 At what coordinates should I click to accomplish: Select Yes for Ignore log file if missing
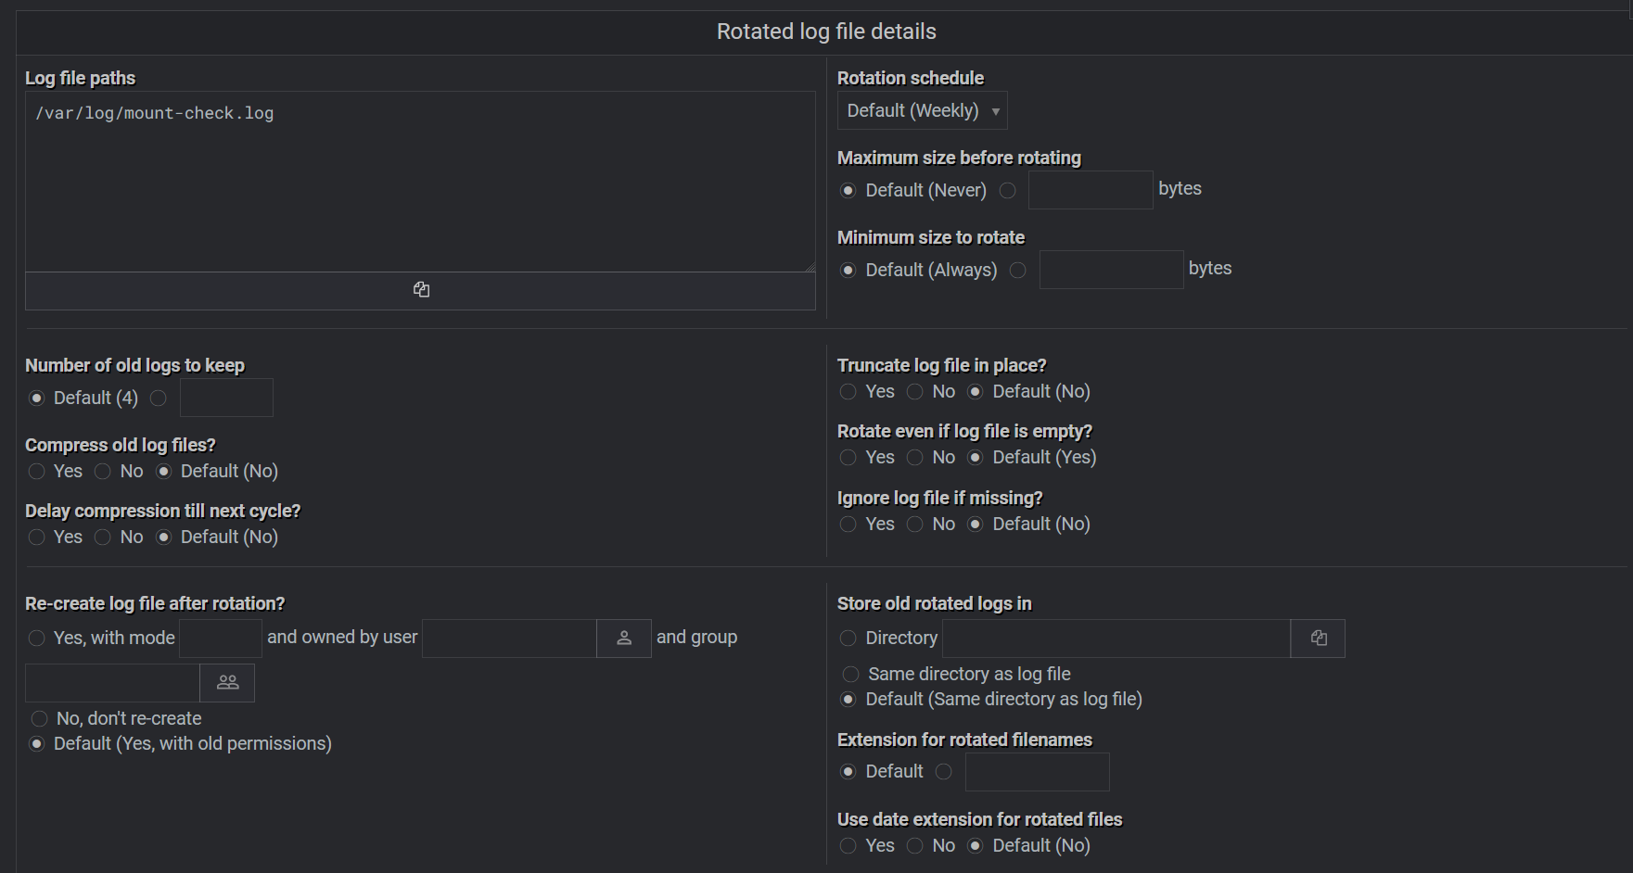coord(848,525)
